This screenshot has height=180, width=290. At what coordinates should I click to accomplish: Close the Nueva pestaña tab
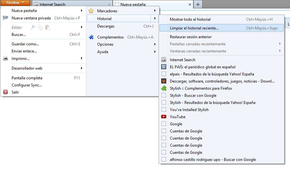coord(190,5)
